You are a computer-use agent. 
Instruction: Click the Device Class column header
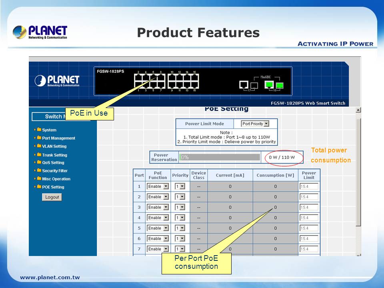pos(199,175)
